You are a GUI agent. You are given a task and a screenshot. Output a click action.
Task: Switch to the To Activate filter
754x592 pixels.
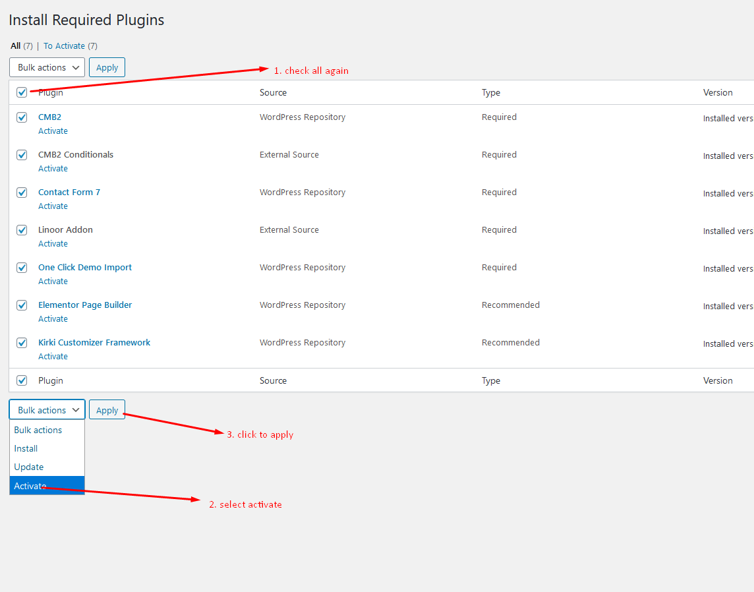(64, 46)
